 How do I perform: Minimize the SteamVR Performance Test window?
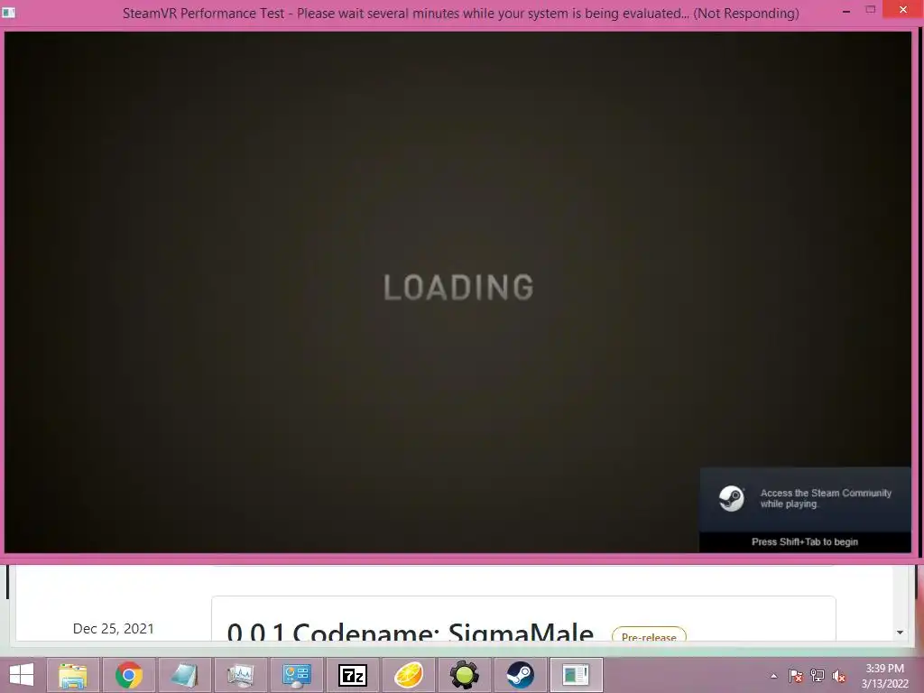[846, 11]
